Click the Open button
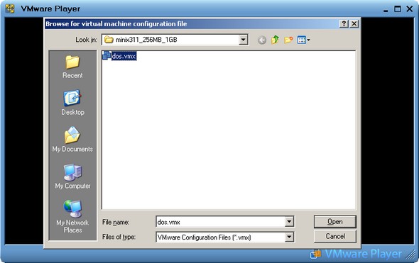419x263 pixels. pos(334,222)
